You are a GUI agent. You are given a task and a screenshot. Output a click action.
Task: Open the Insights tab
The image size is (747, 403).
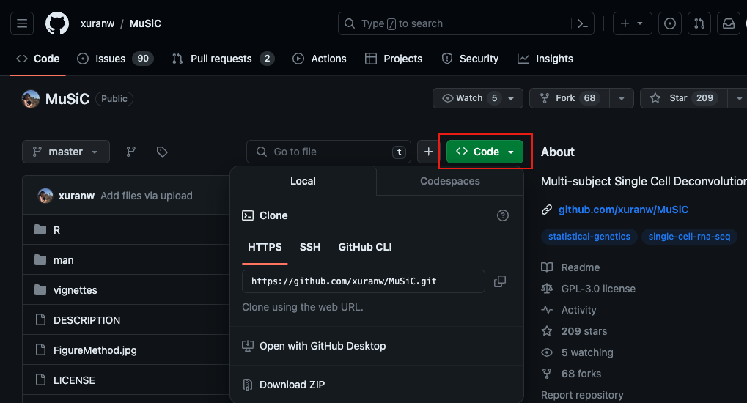point(545,59)
